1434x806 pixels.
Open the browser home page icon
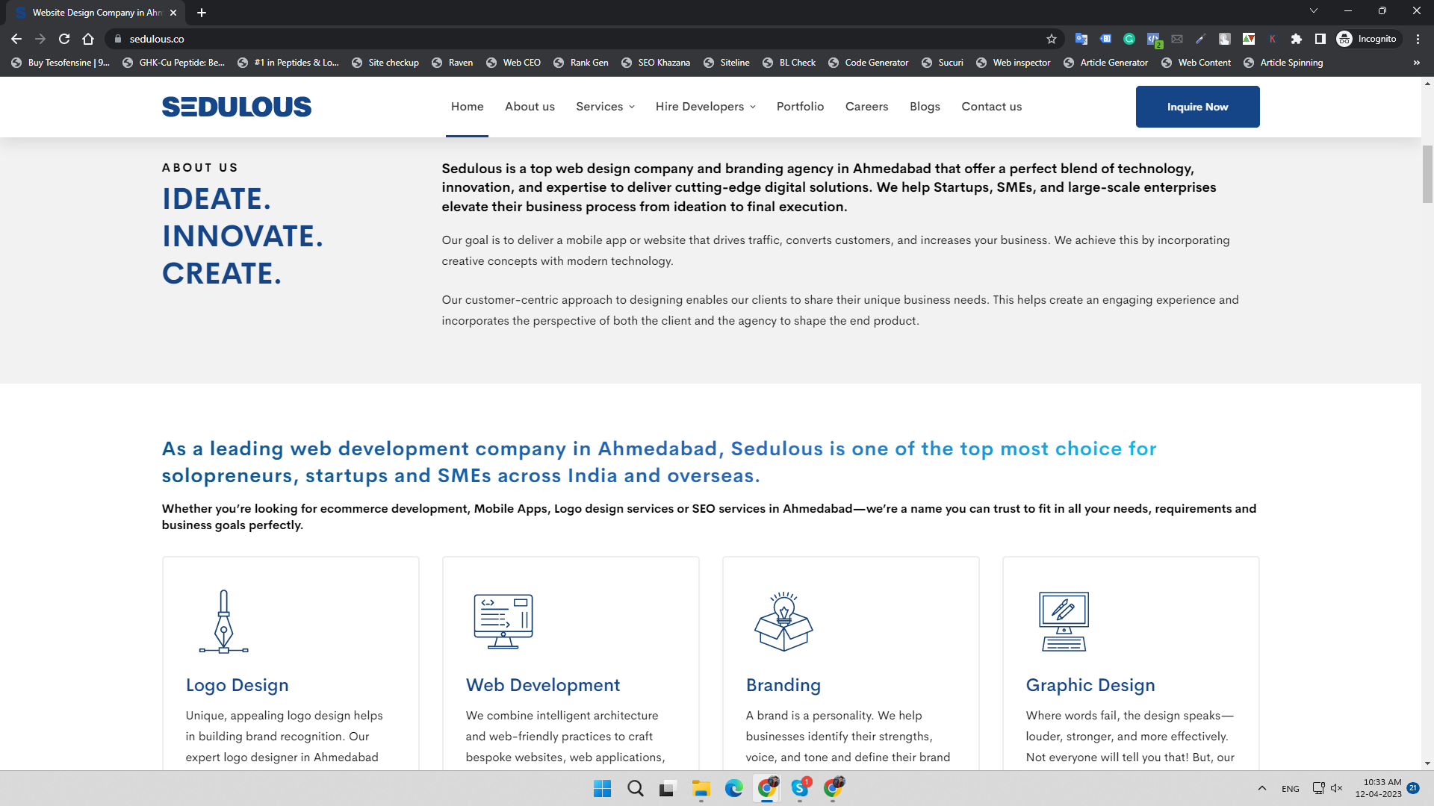88,39
